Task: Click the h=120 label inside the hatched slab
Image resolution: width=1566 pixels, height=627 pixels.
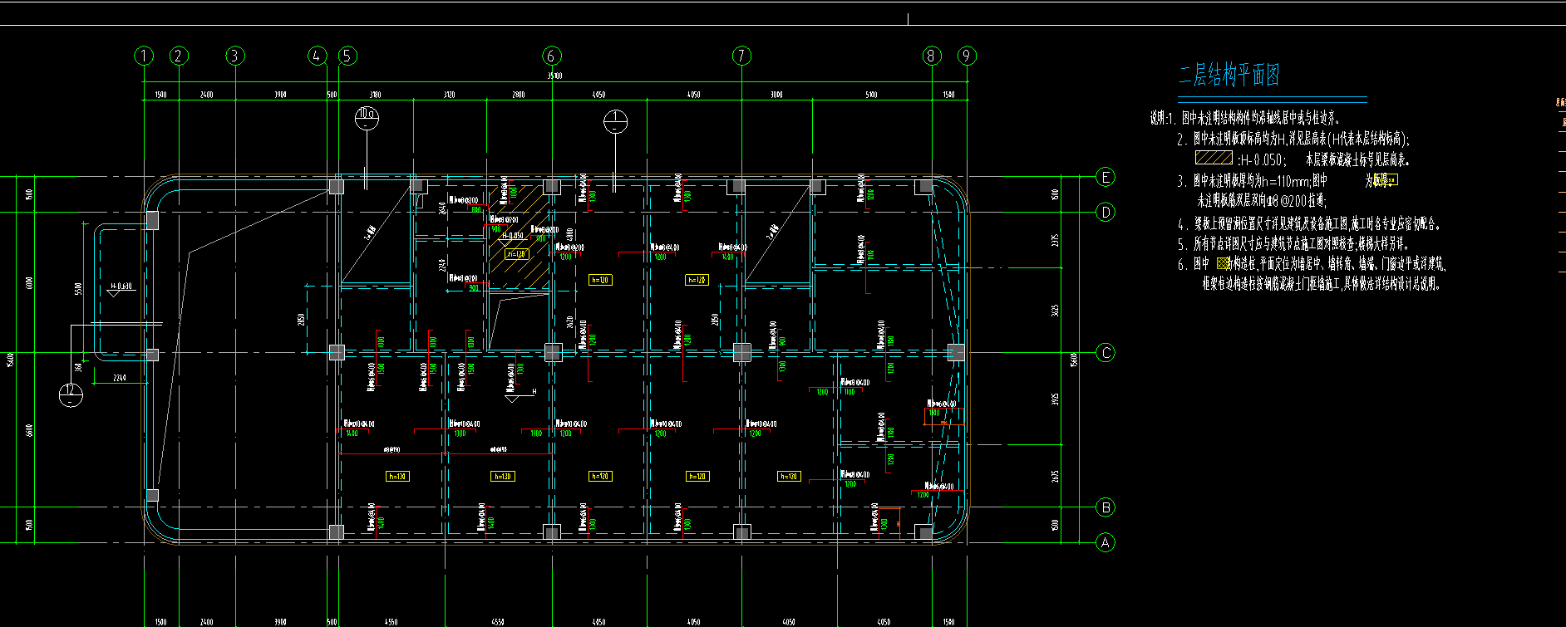Action: [516, 254]
